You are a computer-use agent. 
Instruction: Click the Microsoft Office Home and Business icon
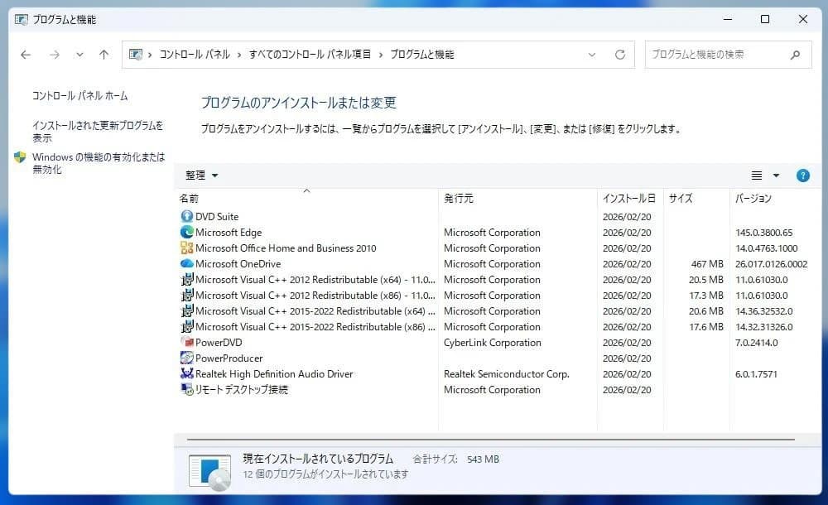[187, 248]
